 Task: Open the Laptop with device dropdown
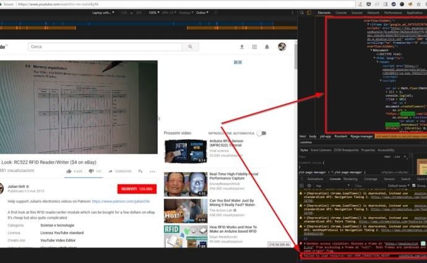coord(103,12)
